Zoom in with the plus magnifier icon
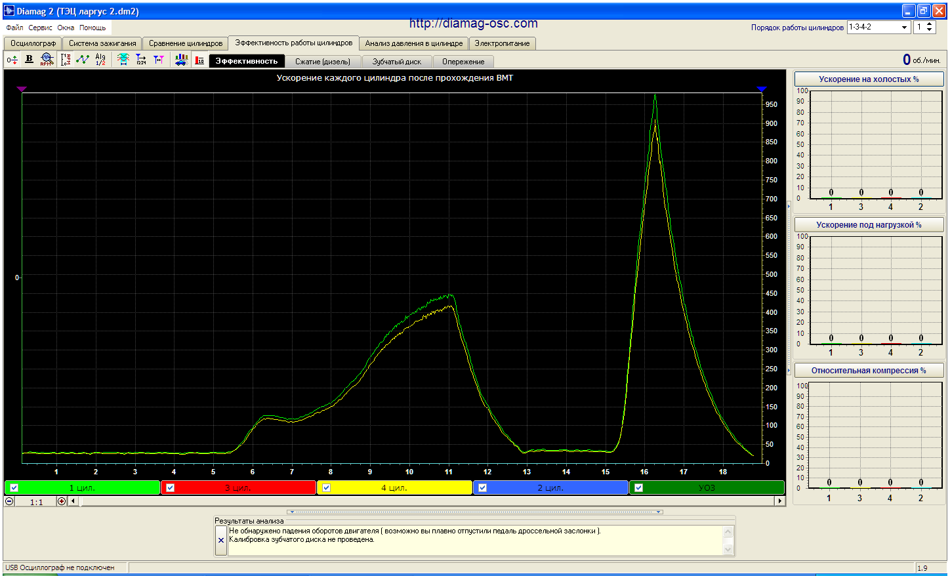The width and height of the screenshot is (950, 576). (62, 501)
